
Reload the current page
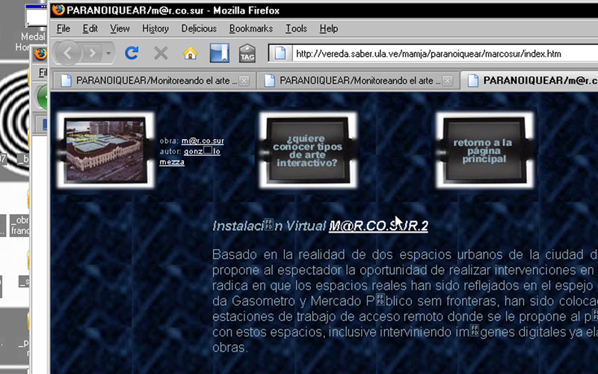pyautogui.click(x=132, y=53)
